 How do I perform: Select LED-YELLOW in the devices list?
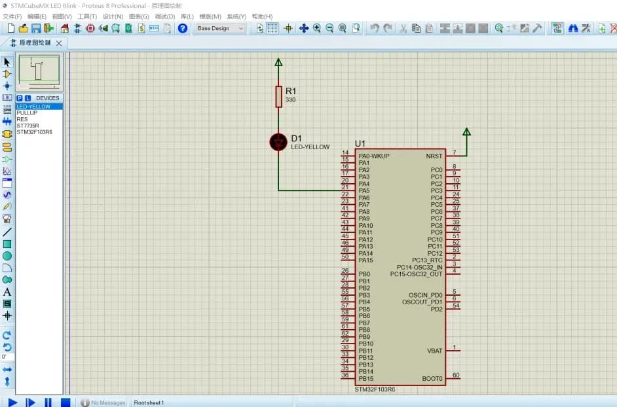point(39,107)
